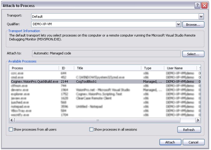Close the Attach to Process dialog
The width and height of the screenshot is (211, 150).
204,6
